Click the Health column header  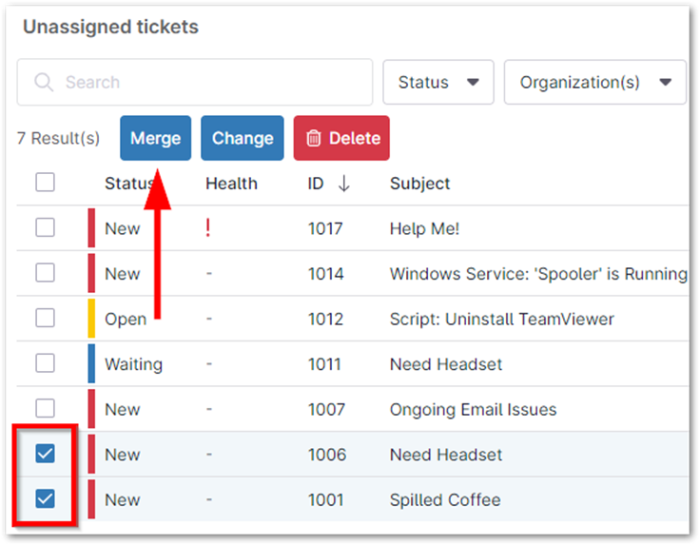(231, 184)
